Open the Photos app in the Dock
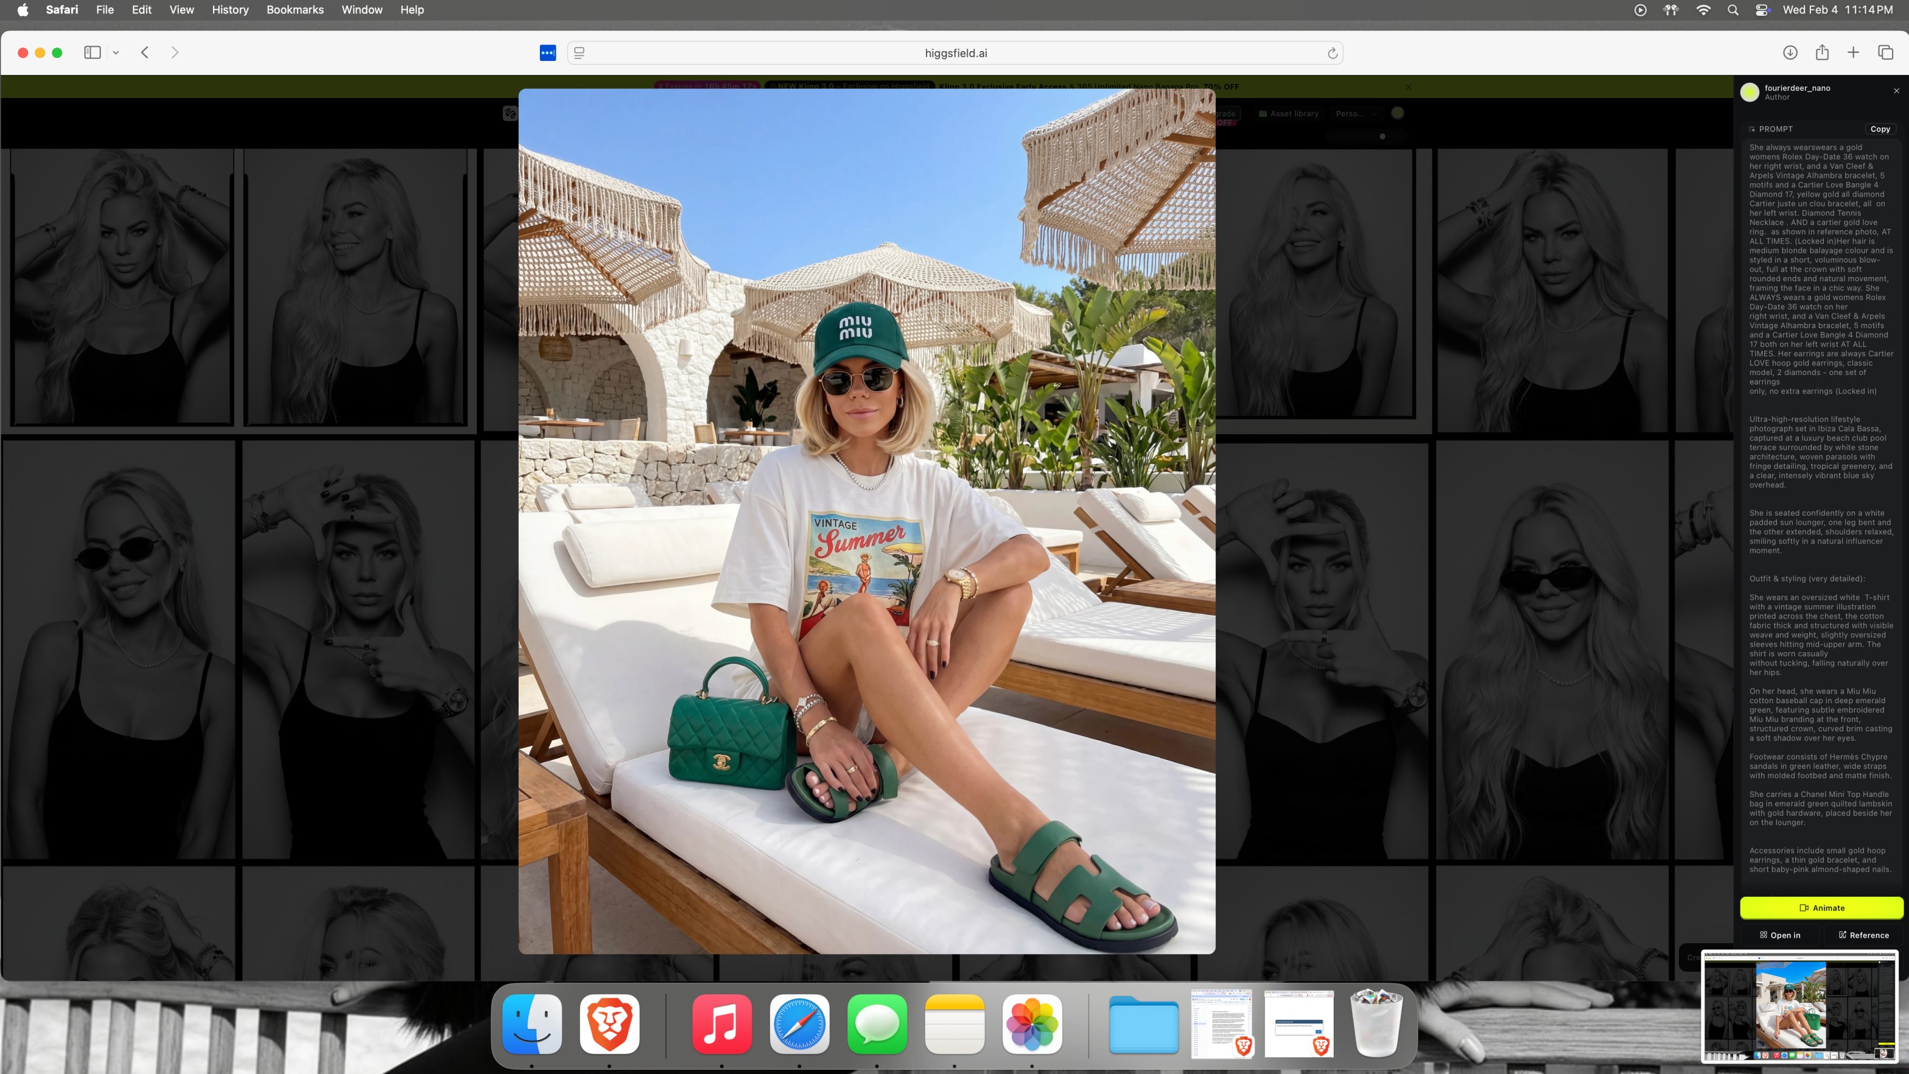The height and width of the screenshot is (1074, 1909). [1032, 1023]
